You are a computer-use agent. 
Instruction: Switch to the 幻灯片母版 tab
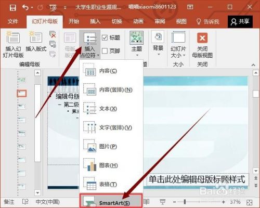tap(45, 21)
